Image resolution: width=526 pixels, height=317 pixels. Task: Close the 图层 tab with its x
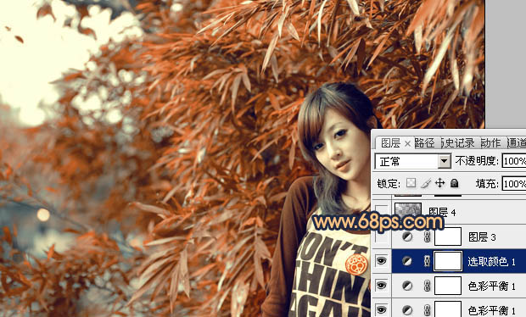(407, 144)
